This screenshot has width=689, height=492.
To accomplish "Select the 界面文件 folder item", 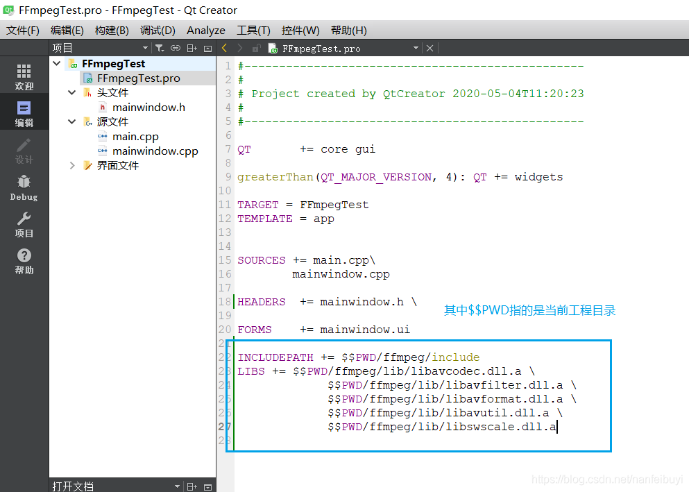I will point(118,166).
